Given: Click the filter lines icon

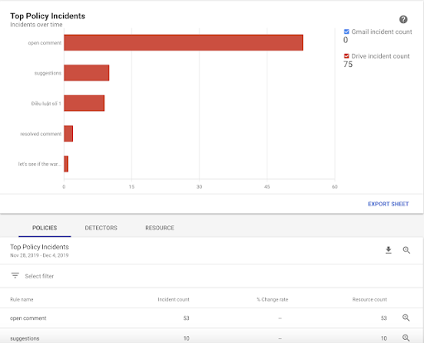Looking at the screenshot, I should pos(15,276).
